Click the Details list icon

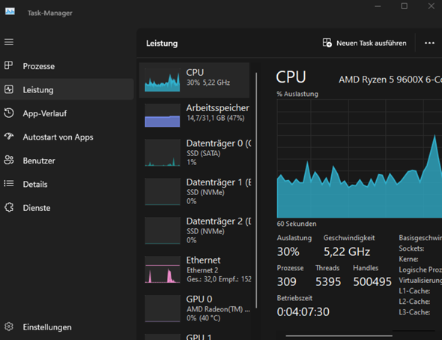(x=9, y=184)
